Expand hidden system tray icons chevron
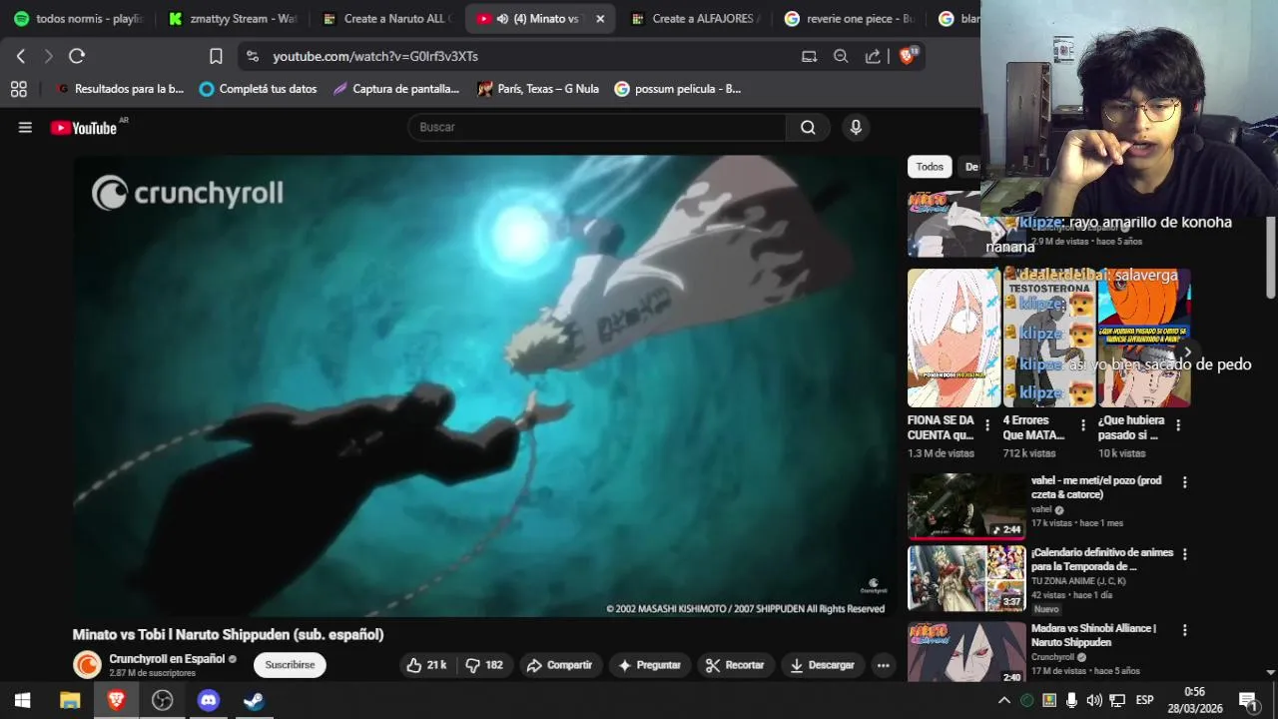1278x719 pixels. coord(1003,700)
